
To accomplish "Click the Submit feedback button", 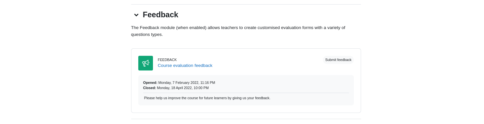I will [x=338, y=60].
